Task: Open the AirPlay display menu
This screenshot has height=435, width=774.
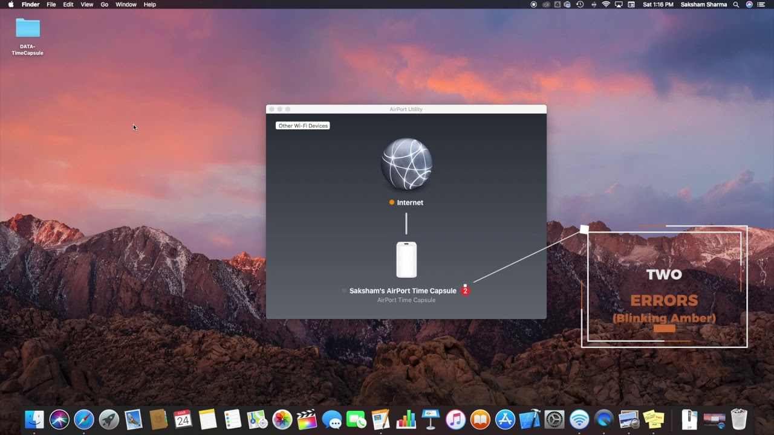Action: pyautogui.click(x=619, y=4)
